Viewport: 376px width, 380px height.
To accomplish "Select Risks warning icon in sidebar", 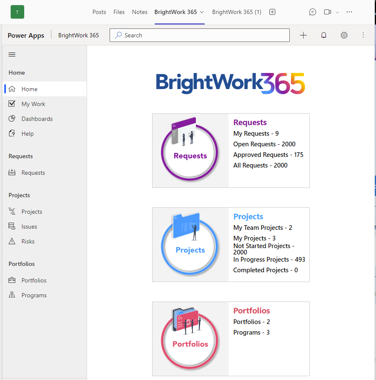I will pyautogui.click(x=12, y=241).
